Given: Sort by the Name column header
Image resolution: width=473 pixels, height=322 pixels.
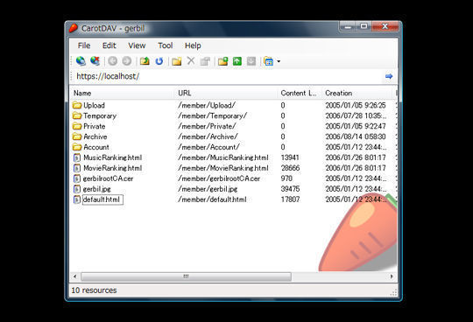Looking at the screenshot, I should tap(122, 93).
